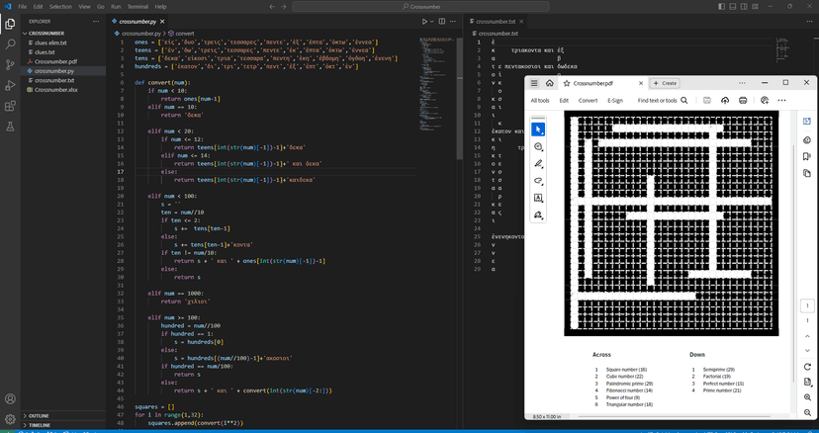Open the Extensions view icon
This screenshot has width=819, height=433.
(10, 106)
